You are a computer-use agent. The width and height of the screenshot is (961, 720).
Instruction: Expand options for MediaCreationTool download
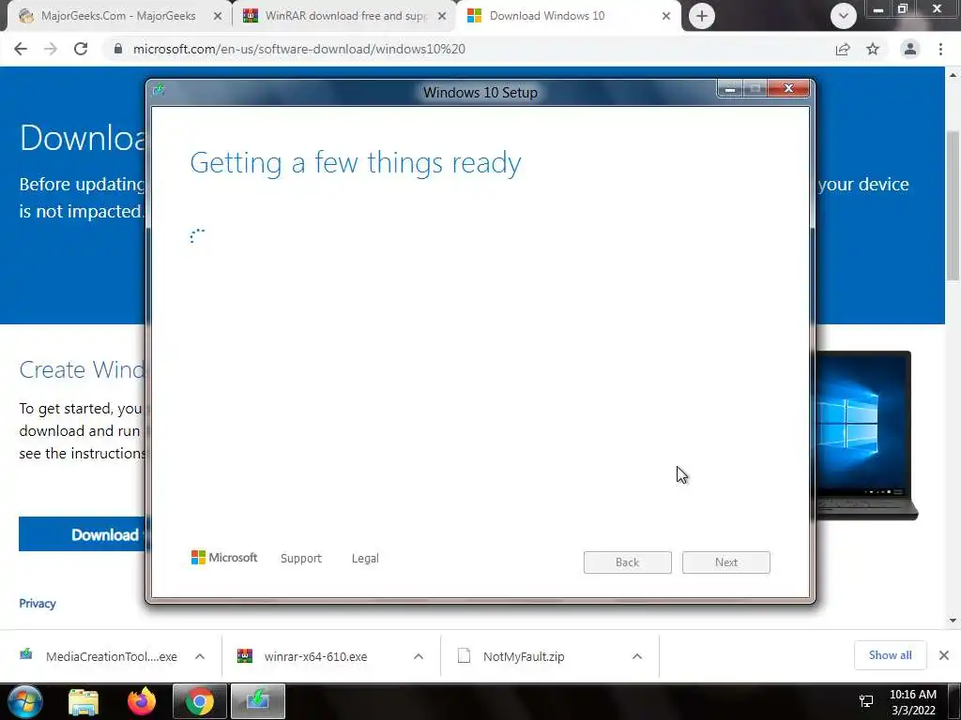coord(200,656)
